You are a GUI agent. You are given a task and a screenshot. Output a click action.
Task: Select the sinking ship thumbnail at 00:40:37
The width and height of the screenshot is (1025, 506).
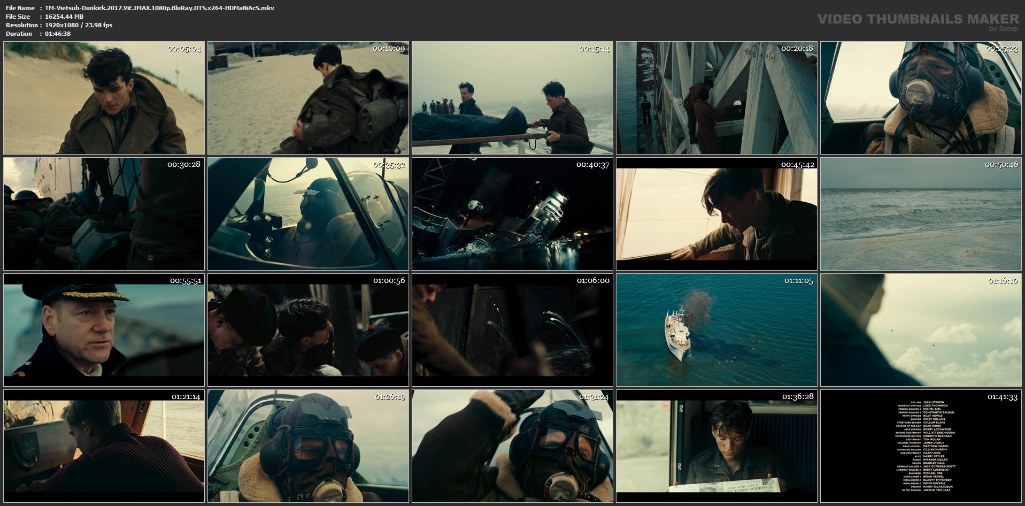[512, 214]
